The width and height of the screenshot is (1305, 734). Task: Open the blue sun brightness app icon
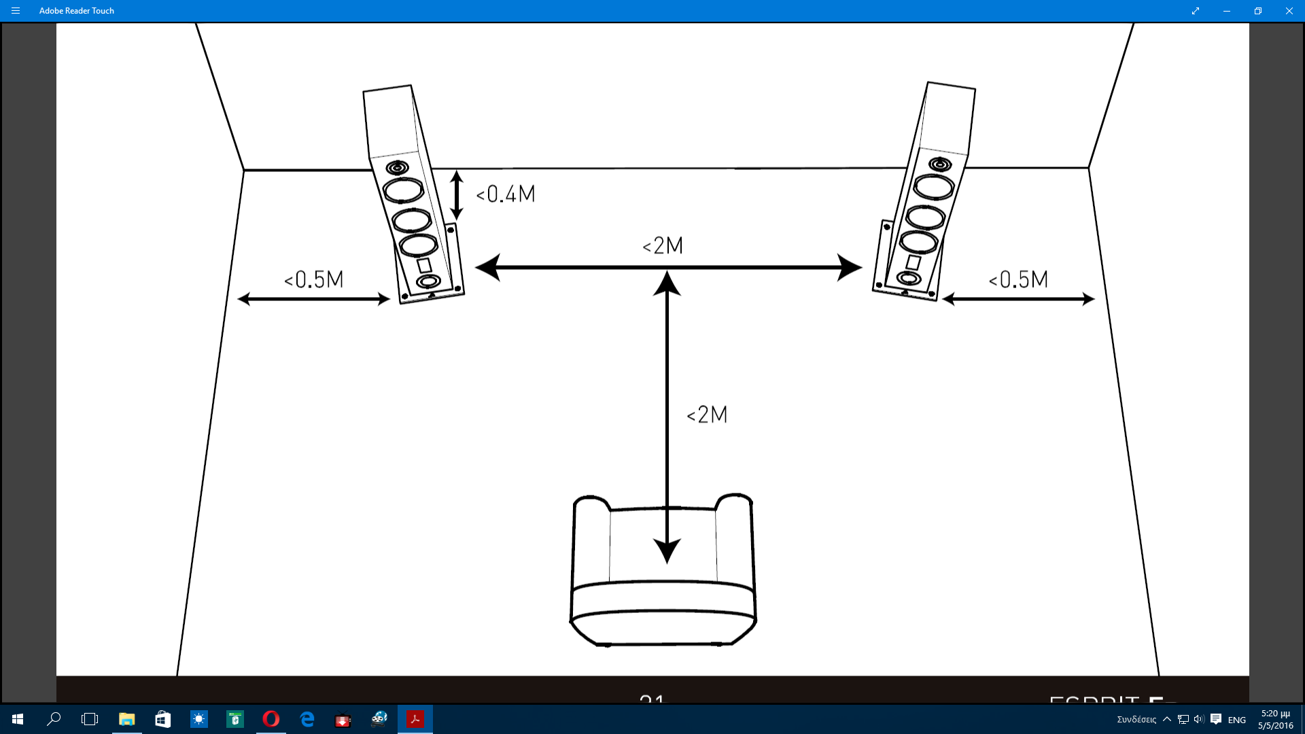pyautogui.click(x=198, y=719)
